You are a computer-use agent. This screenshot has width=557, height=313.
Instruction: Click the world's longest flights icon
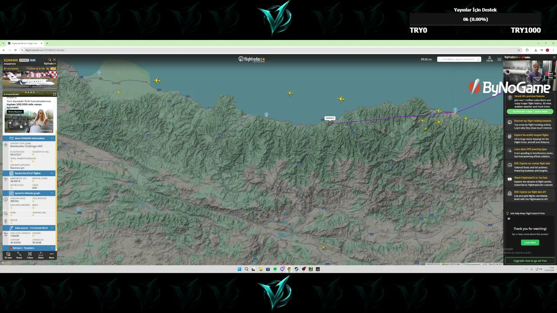510,137
